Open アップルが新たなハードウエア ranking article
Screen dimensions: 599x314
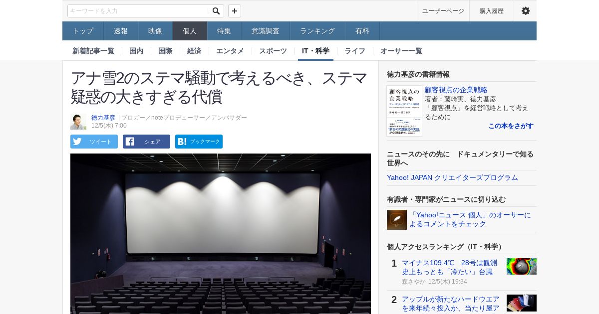click(451, 304)
